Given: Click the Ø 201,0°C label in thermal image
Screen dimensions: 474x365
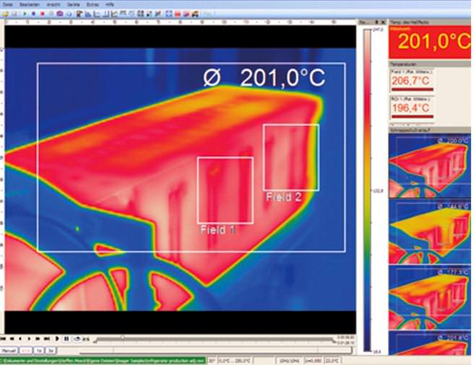Looking at the screenshot, I should (264, 78).
